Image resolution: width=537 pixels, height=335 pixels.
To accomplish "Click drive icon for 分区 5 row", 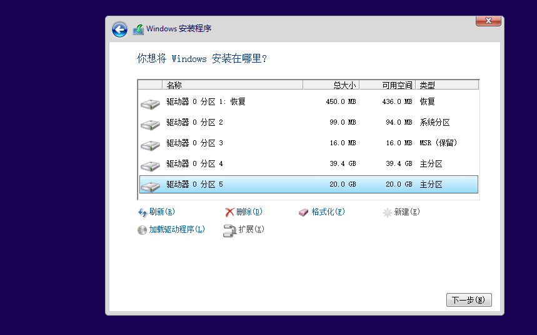I will tap(150, 187).
